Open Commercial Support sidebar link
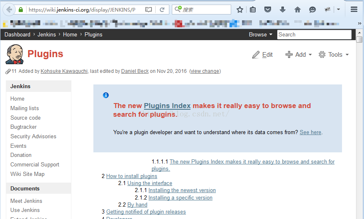This screenshot has width=364, height=219. coord(35,165)
